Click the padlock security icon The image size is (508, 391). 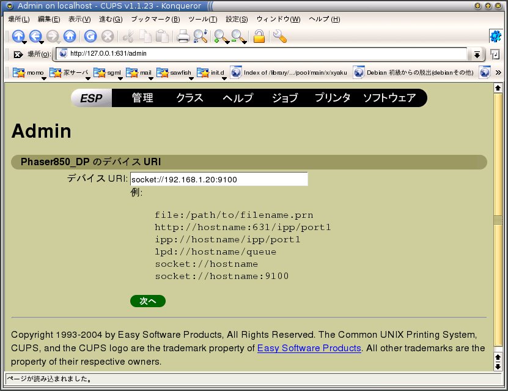pos(259,36)
